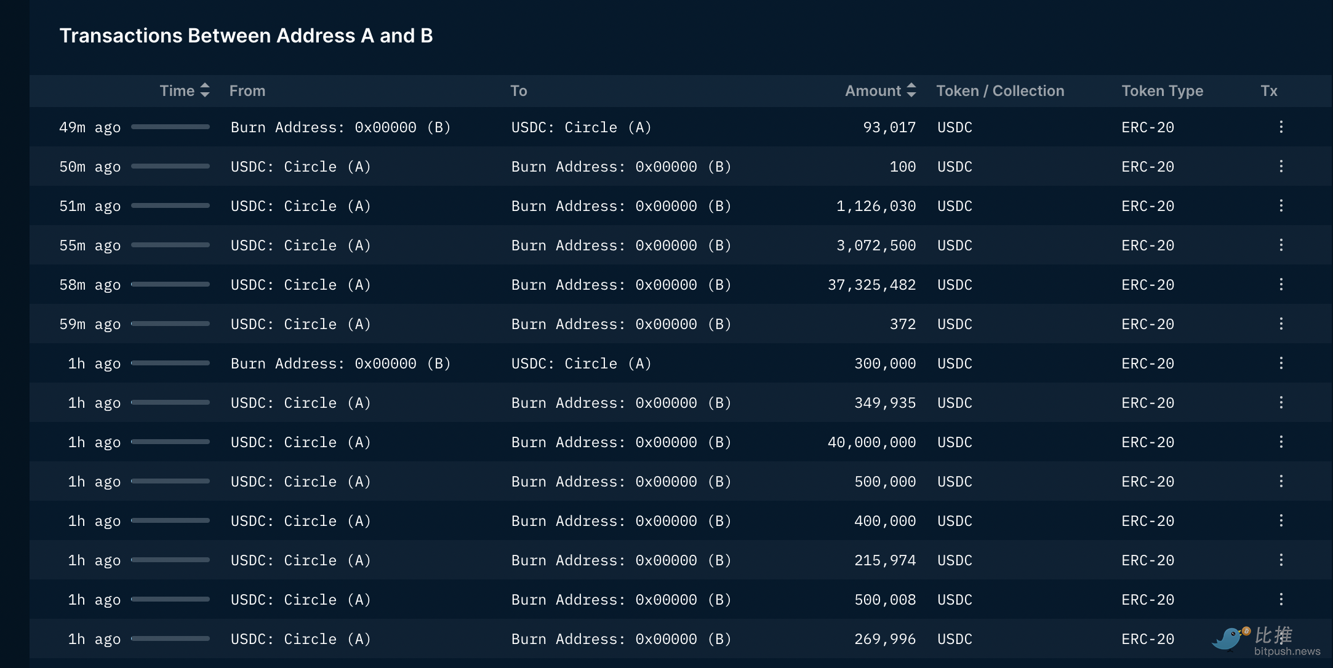Select the 49m ago time bar
Image resolution: width=1333 pixels, height=668 pixels.
[170, 127]
